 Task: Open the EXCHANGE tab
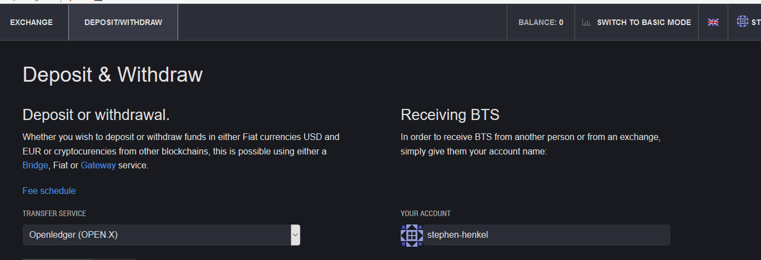pyautogui.click(x=32, y=22)
